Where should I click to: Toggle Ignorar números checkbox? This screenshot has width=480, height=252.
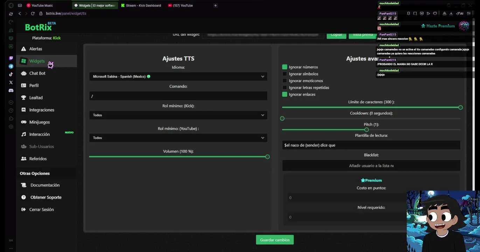pyautogui.click(x=285, y=67)
